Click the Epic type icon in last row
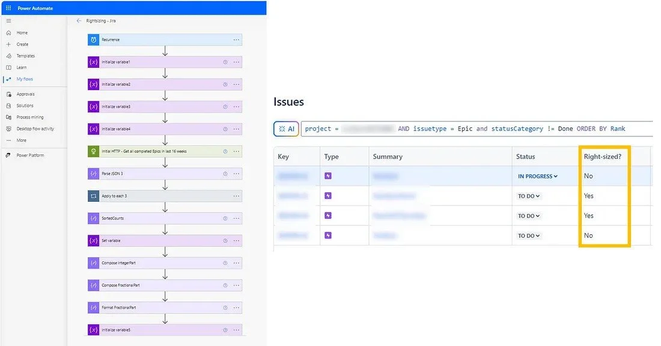 [328, 235]
